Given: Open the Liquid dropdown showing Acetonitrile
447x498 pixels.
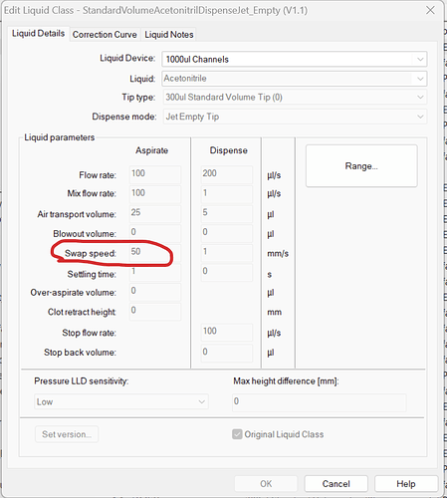Looking at the screenshot, I should pyautogui.click(x=295, y=79).
